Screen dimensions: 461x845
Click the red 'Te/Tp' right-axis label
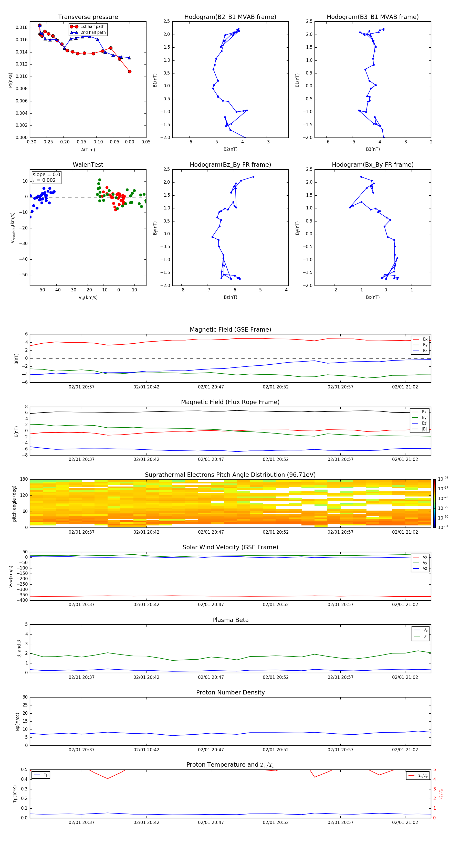(441, 794)
